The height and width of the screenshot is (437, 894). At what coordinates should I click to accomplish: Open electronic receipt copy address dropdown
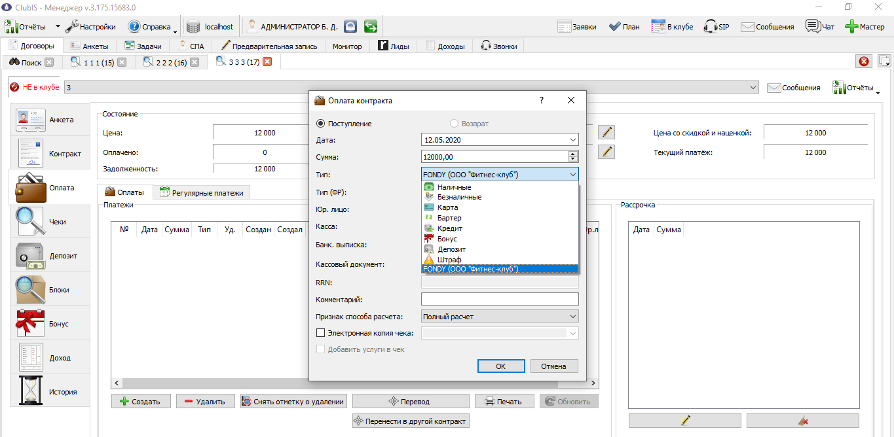click(573, 333)
